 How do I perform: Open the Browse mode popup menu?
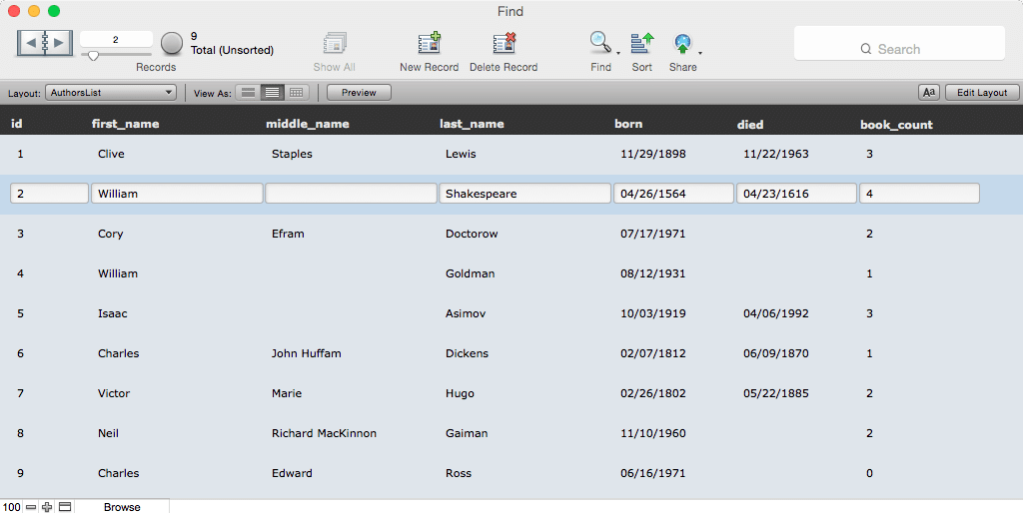click(x=122, y=506)
